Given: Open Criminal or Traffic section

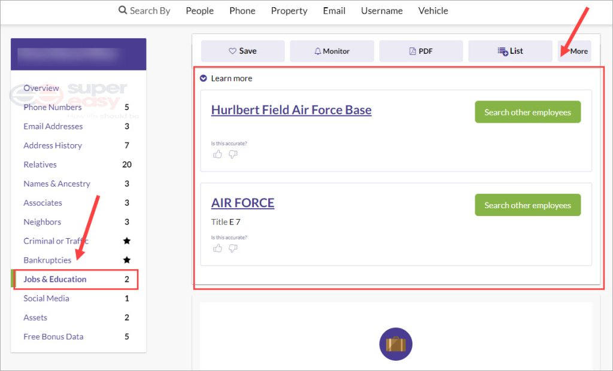Looking at the screenshot, I should [56, 241].
